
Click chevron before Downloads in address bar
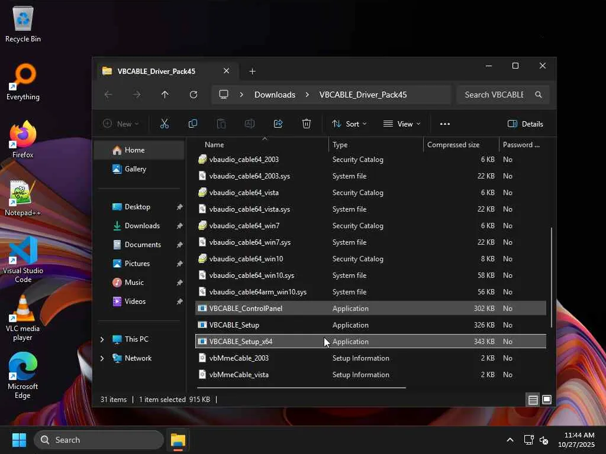pos(241,95)
